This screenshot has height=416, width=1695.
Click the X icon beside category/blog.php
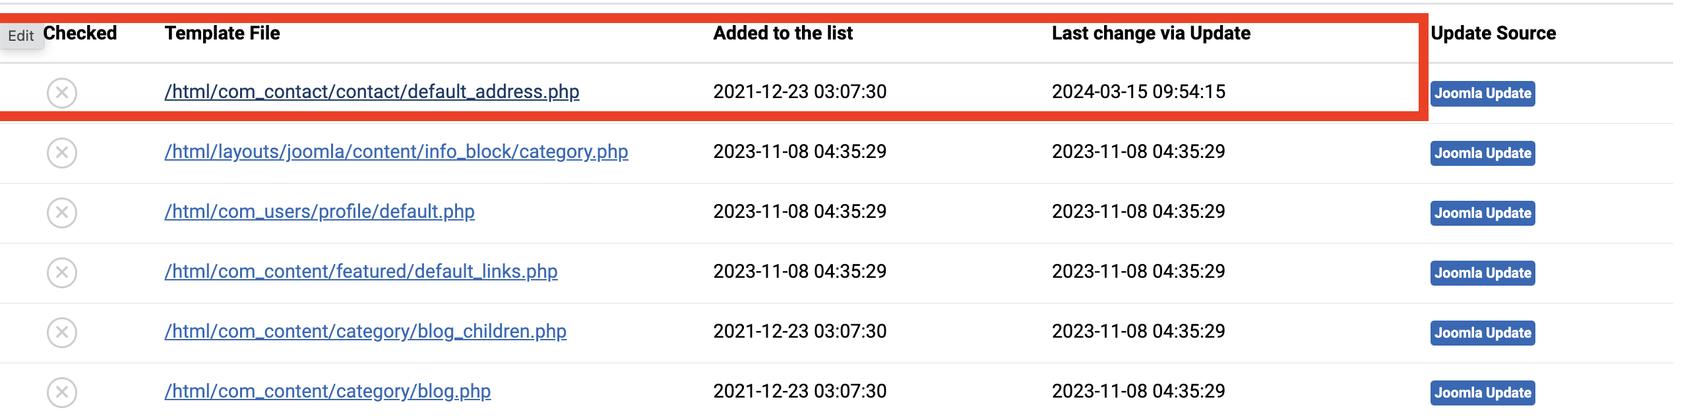[x=62, y=392]
